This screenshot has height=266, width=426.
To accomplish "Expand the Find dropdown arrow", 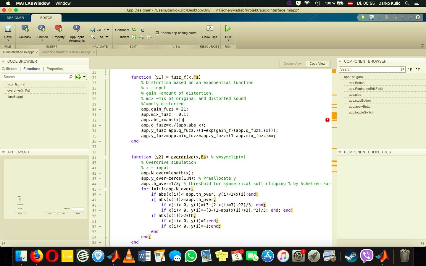I will 107,37.
